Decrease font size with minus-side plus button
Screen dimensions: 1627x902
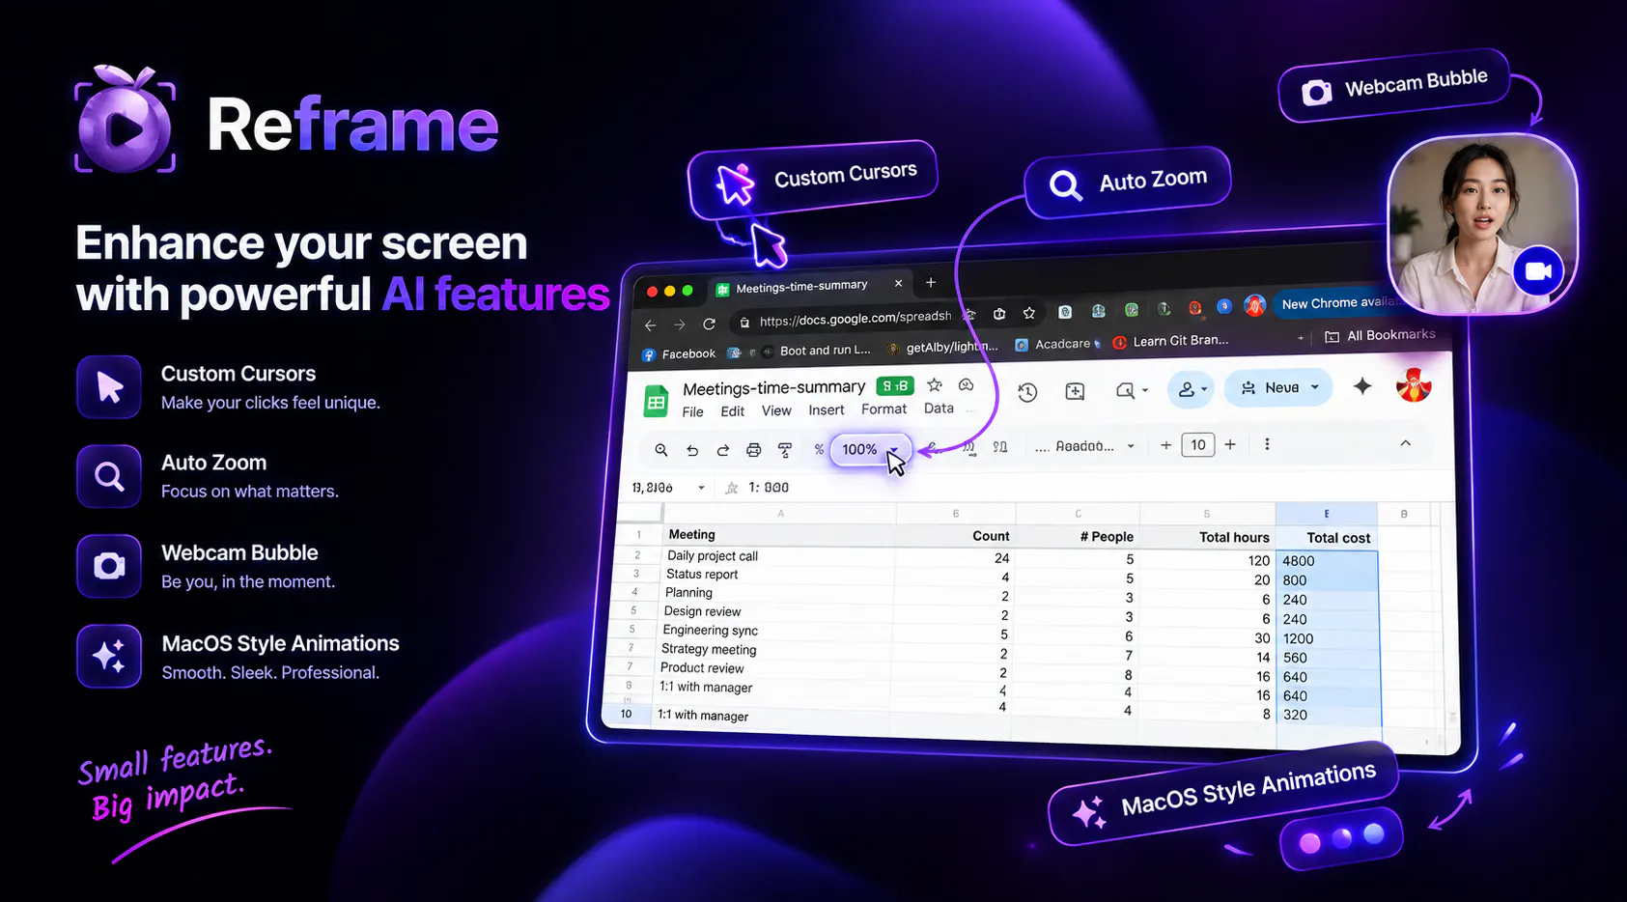click(1166, 445)
